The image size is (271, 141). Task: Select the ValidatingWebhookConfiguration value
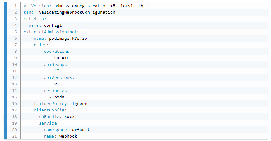[77, 12]
